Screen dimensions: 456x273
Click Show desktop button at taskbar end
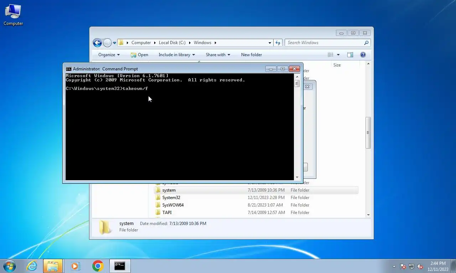(453, 266)
